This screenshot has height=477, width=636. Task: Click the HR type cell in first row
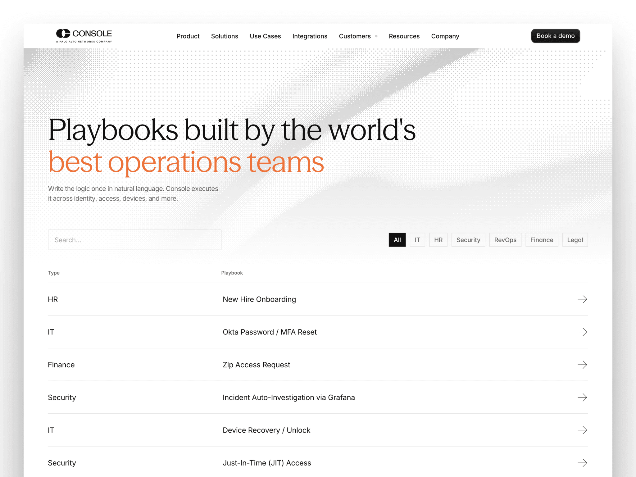53,299
